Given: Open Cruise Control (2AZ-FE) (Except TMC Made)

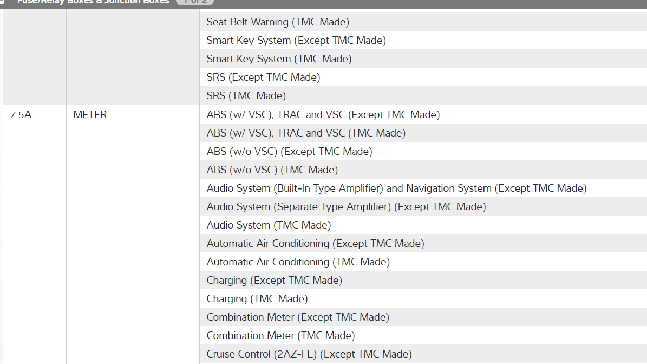Looking at the screenshot, I should pyautogui.click(x=309, y=354).
